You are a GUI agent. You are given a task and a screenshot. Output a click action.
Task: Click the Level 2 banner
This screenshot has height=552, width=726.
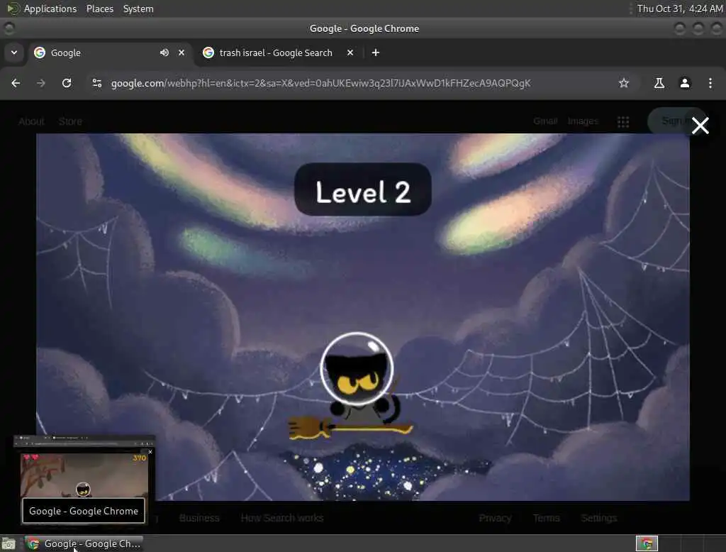pyautogui.click(x=362, y=189)
